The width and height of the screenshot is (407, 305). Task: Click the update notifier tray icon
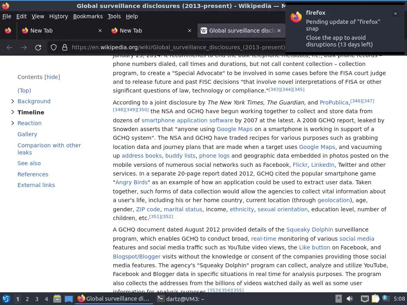coord(386,299)
